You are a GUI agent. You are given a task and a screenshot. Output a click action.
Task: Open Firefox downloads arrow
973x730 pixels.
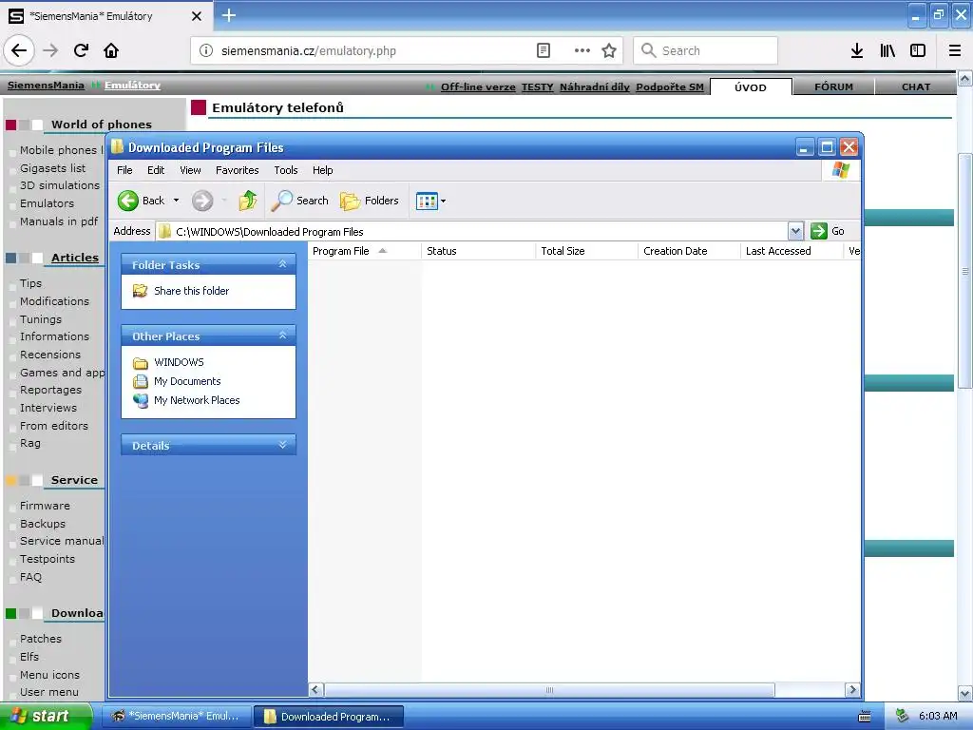(857, 51)
